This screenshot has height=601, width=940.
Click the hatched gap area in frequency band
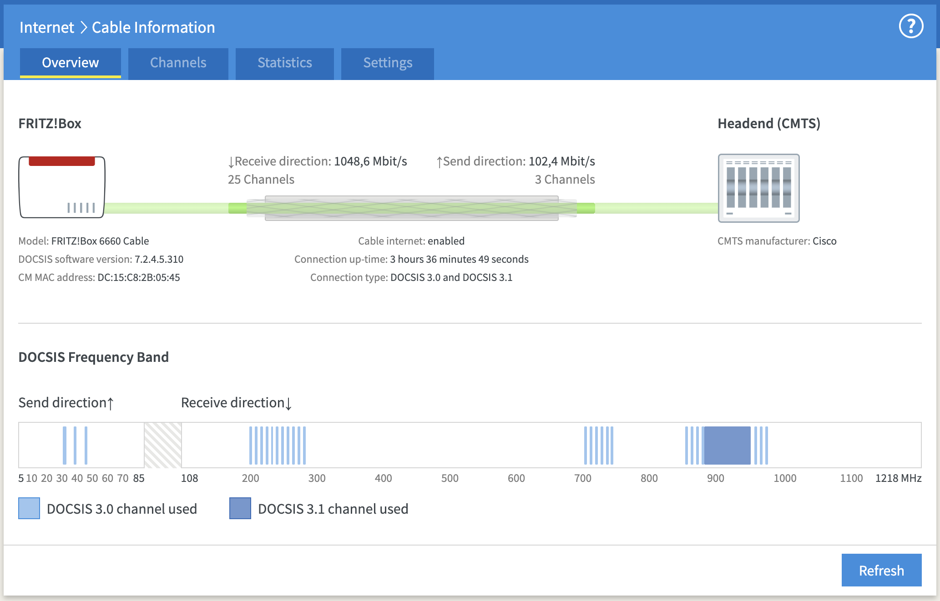pyautogui.click(x=163, y=445)
